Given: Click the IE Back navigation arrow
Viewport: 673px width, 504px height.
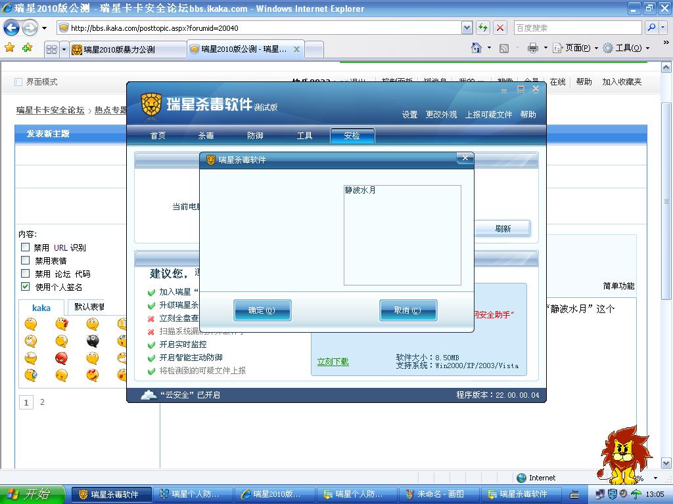Looking at the screenshot, I should click(x=11, y=28).
